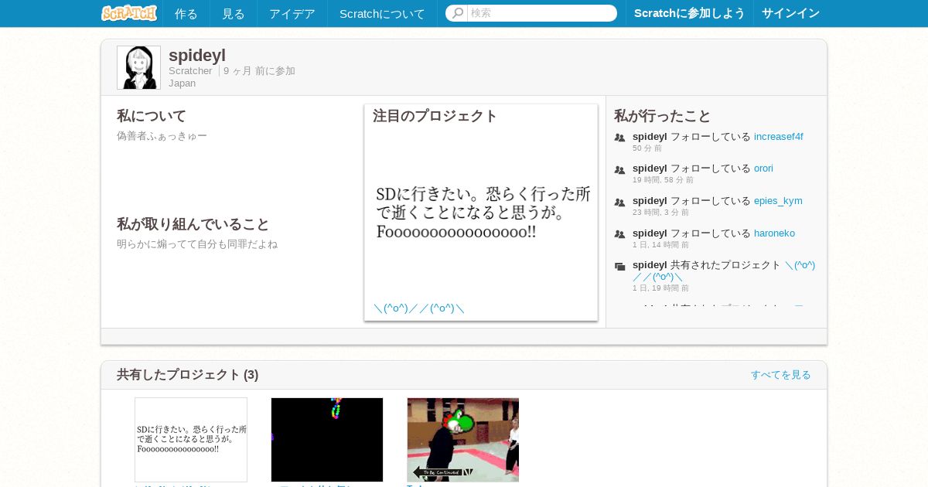928x487 pixels.
Task: Click the '1 日, 14 時間 前' timestamp
Action: tap(660, 244)
